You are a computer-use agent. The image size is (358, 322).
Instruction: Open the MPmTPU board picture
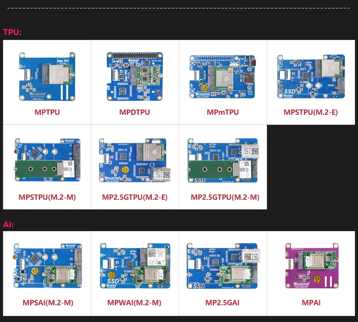tap(223, 77)
